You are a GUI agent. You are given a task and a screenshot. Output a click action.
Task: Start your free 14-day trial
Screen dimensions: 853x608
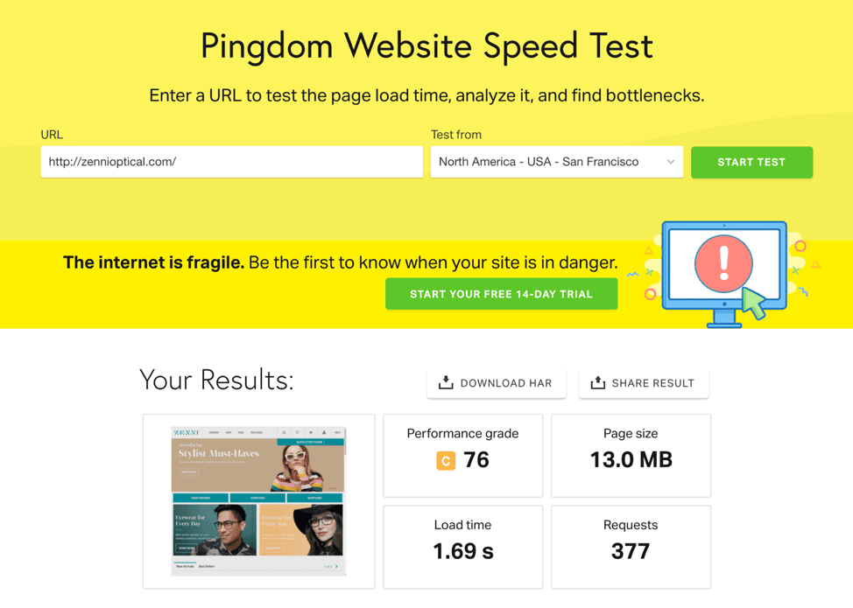point(501,294)
